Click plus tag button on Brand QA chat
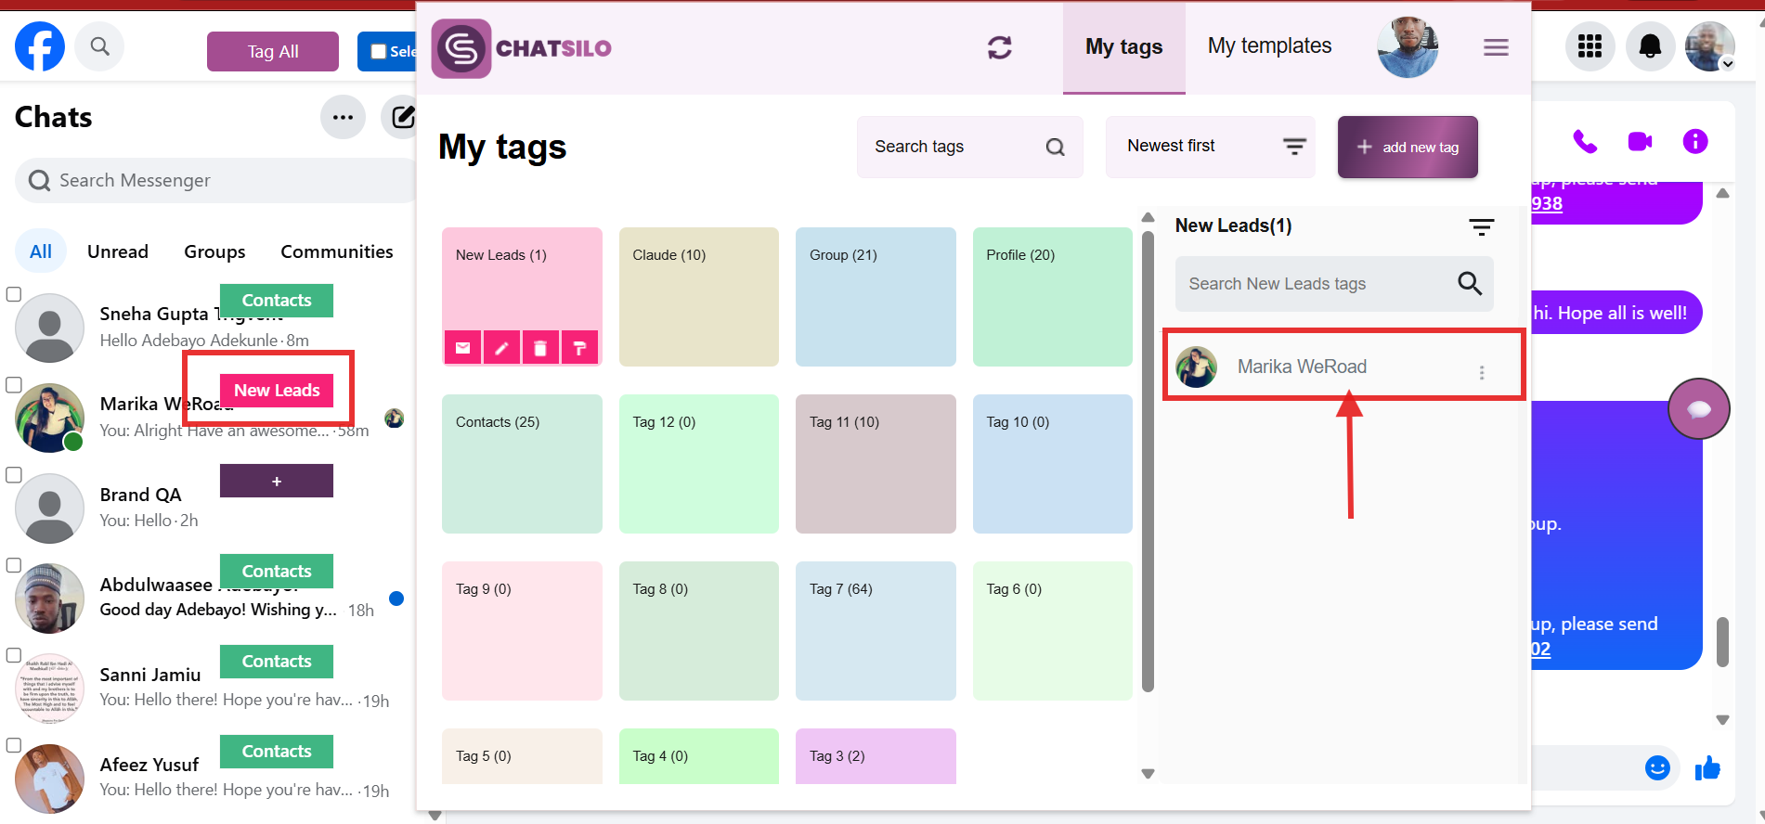Viewport: 1765px width, 824px height. (x=277, y=481)
